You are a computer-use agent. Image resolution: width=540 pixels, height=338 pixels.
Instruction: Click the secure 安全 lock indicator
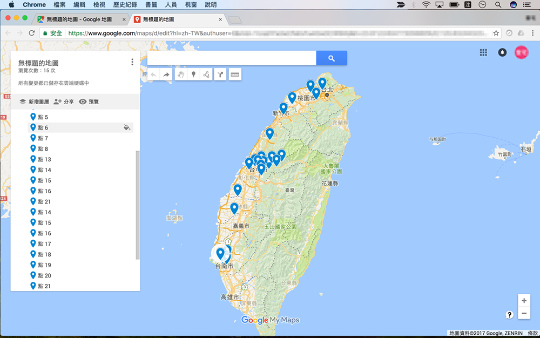pos(52,33)
